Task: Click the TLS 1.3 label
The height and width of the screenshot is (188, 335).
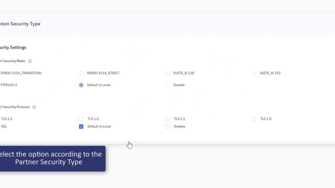Action: click(x=7, y=119)
